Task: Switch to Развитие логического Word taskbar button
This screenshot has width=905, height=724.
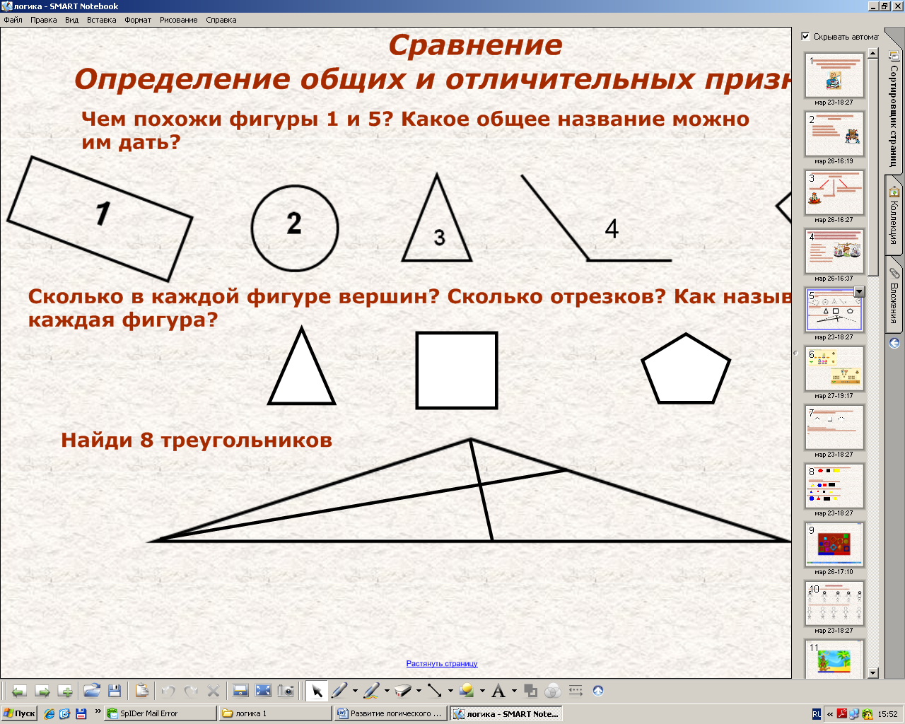Action: click(x=391, y=713)
